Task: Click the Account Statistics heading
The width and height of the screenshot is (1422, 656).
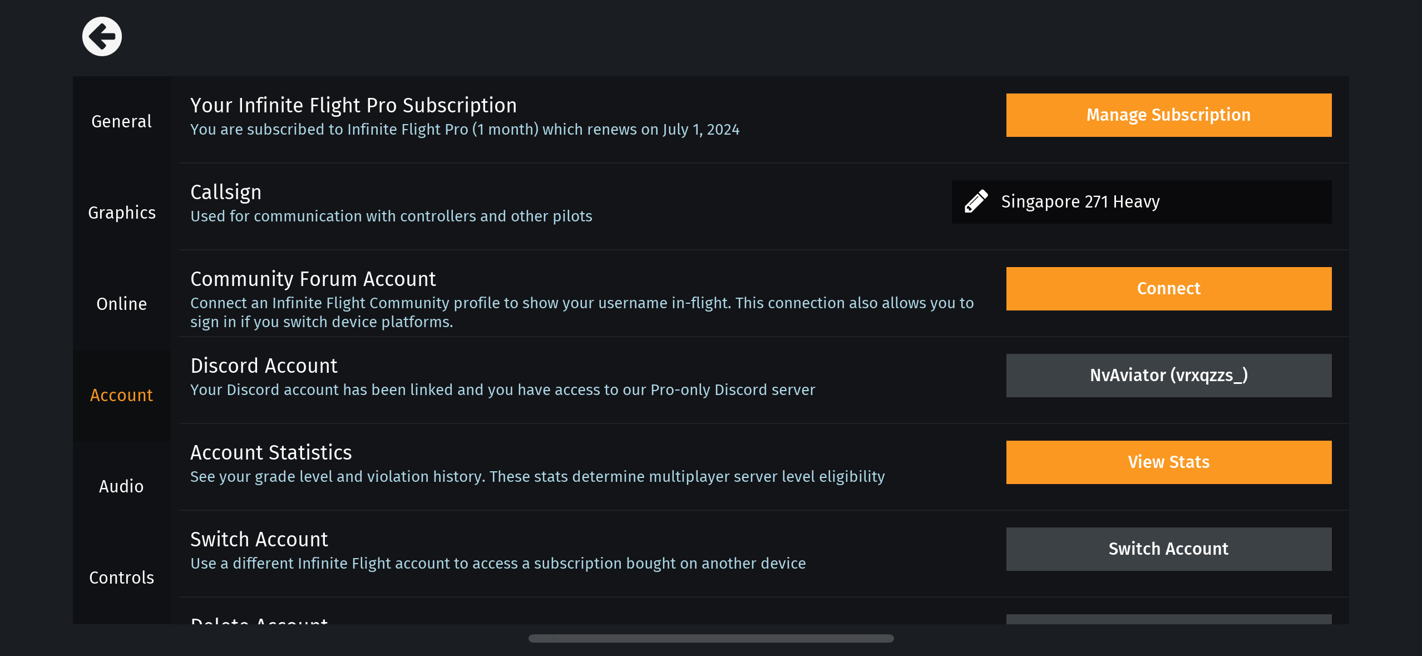Action: pos(271,452)
